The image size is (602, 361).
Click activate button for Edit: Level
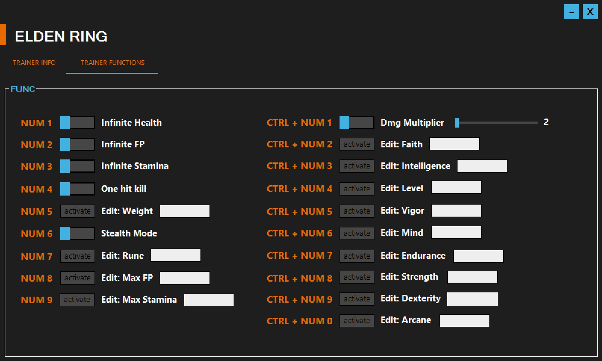point(357,189)
